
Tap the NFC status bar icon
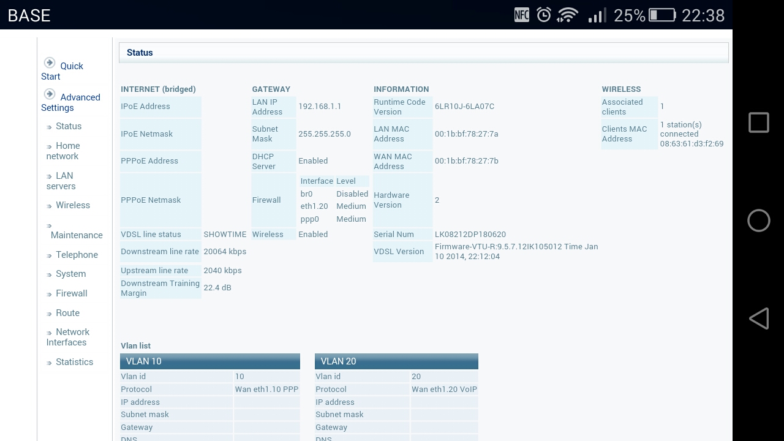coord(521,15)
